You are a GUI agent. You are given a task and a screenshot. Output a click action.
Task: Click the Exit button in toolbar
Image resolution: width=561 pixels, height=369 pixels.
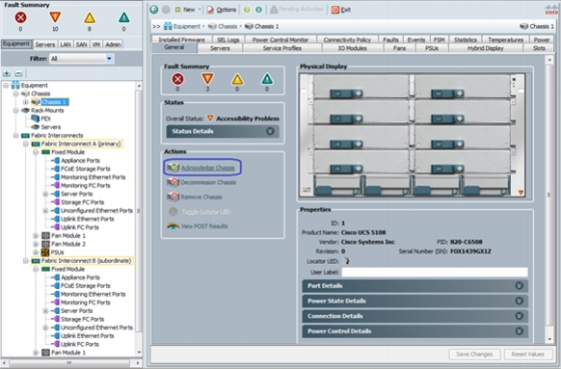tap(340, 10)
